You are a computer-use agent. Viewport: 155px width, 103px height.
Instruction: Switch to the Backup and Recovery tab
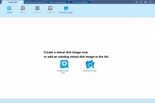pyautogui.click(x=35, y=2)
